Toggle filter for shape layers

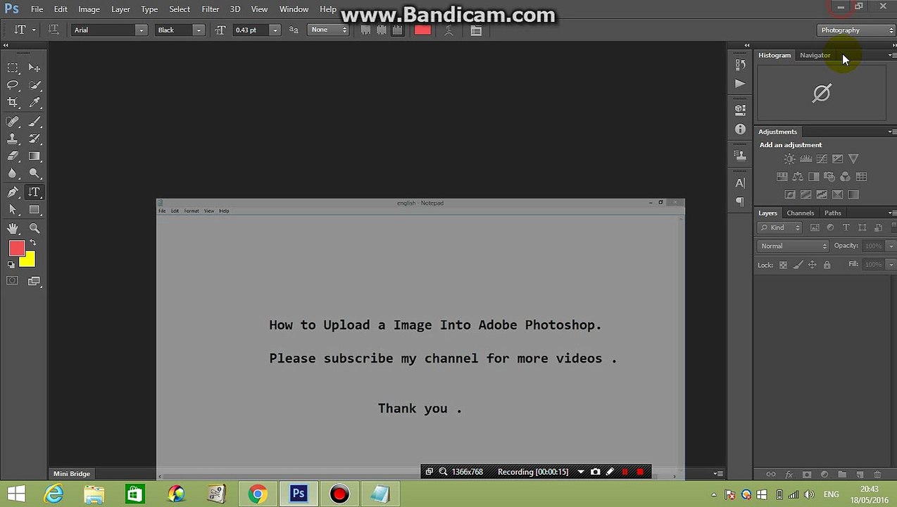(x=862, y=227)
